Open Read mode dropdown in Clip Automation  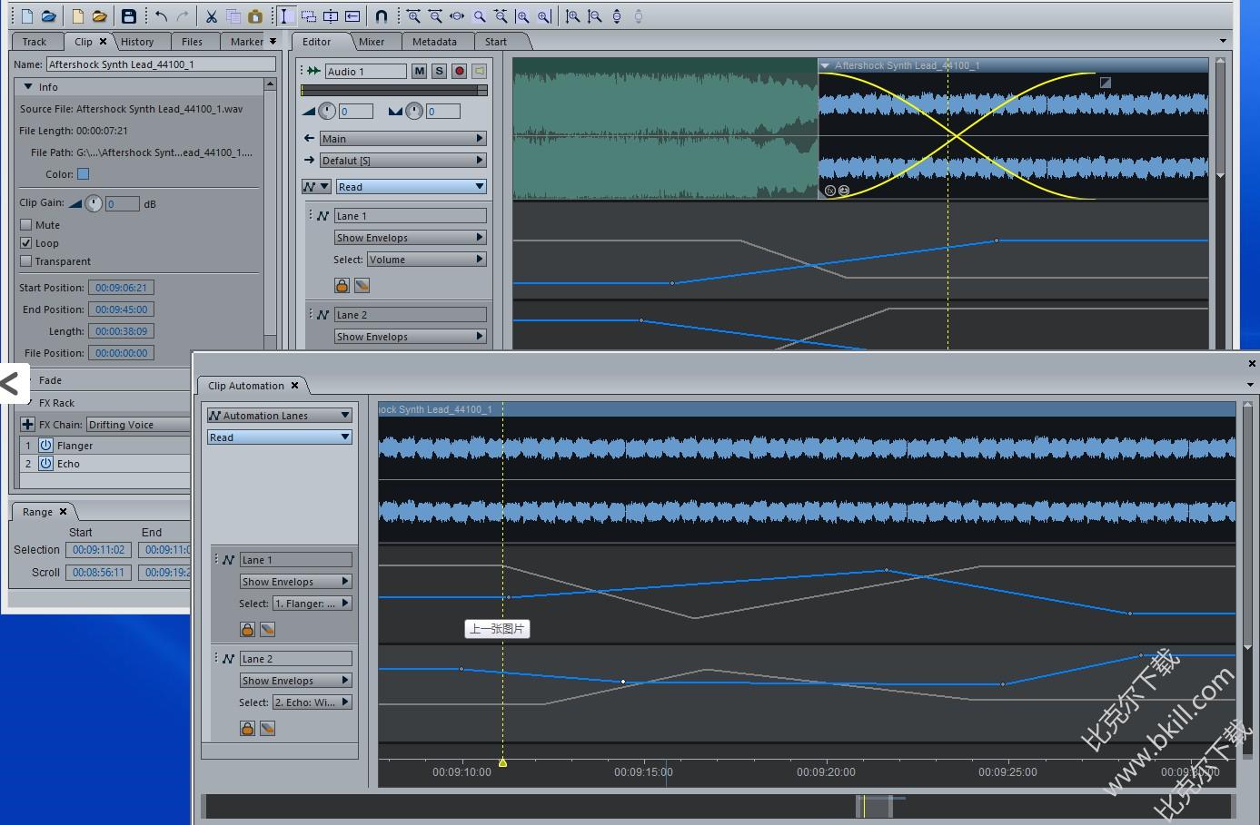pyautogui.click(x=279, y=437)
